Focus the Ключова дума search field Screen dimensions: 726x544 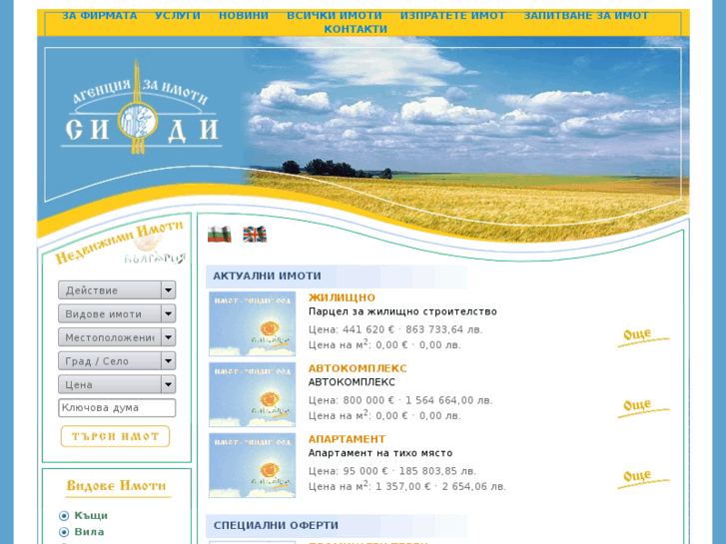(117, 408)
